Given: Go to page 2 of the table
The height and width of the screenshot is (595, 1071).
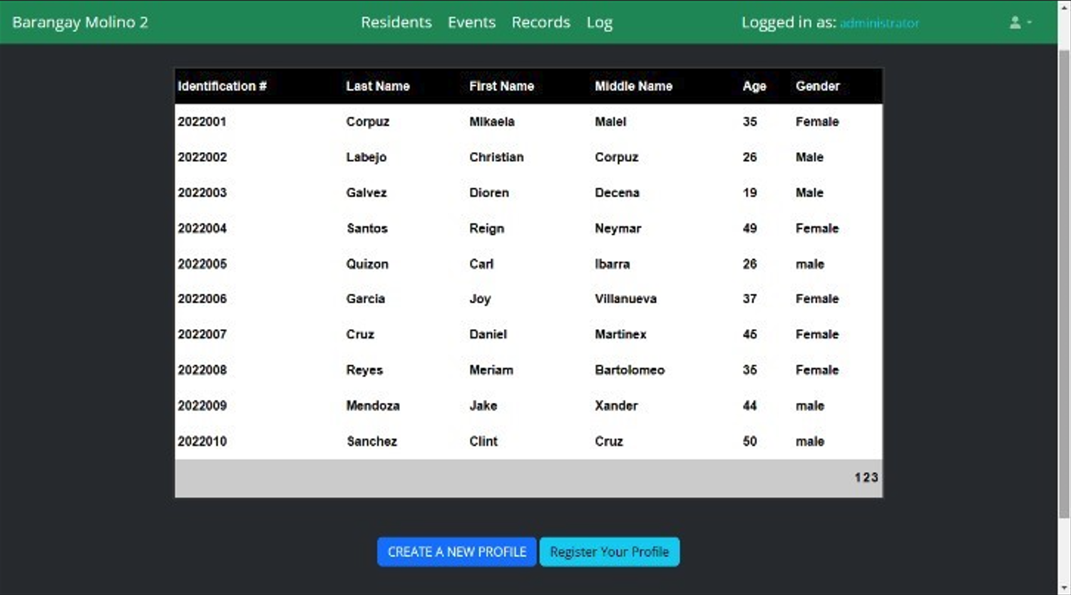Looking at the screenshot, I should [866, 477].
